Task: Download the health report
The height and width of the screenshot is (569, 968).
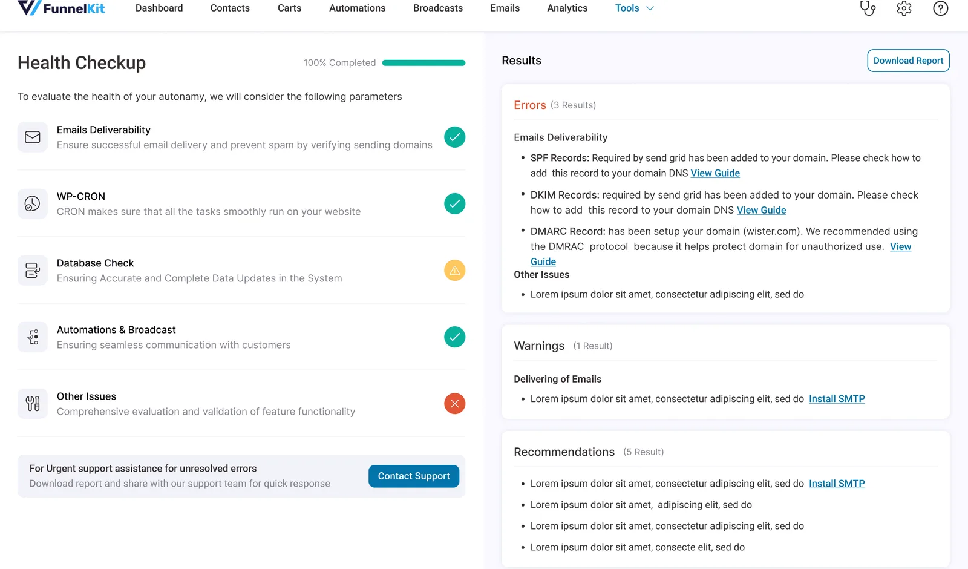Action: [908, 61]
